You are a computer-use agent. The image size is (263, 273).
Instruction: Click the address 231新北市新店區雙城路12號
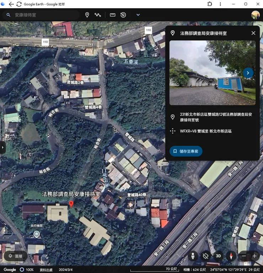pos(216,117)
